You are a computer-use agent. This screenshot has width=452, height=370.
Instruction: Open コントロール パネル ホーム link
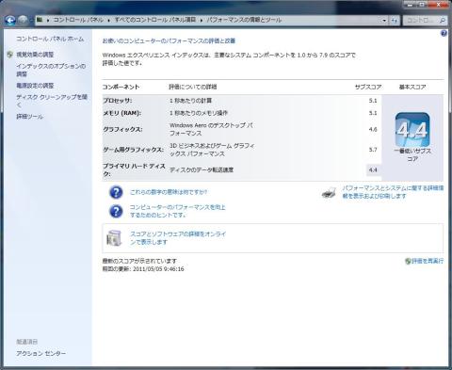[50, 39]
